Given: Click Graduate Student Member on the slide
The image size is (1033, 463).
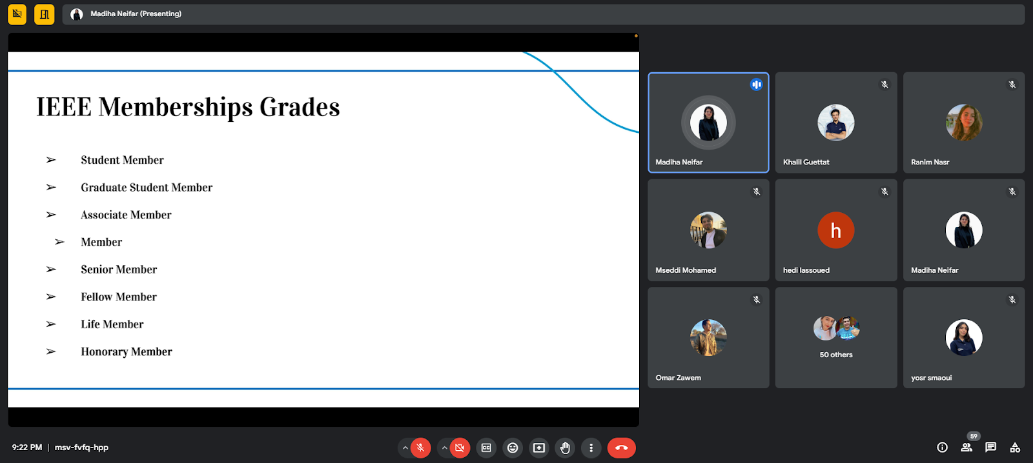Looking at the screenshot, I should point(147,188).
